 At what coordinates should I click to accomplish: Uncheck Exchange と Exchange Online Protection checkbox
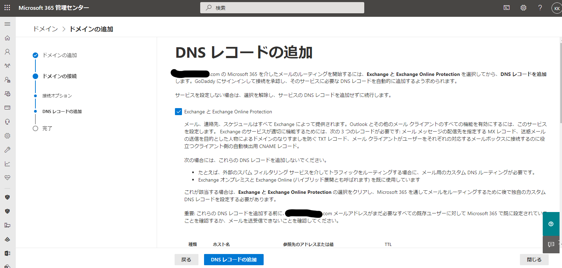178,112
